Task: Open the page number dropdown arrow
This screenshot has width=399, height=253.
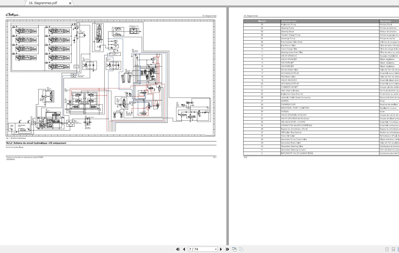Action: (x=215, y=249)
